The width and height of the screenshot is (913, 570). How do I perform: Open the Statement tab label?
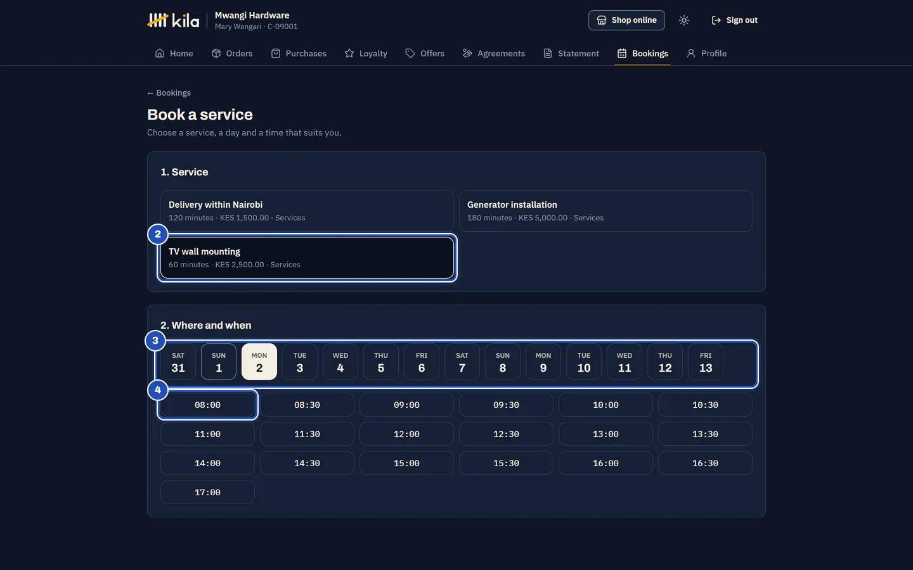point(578,53)
